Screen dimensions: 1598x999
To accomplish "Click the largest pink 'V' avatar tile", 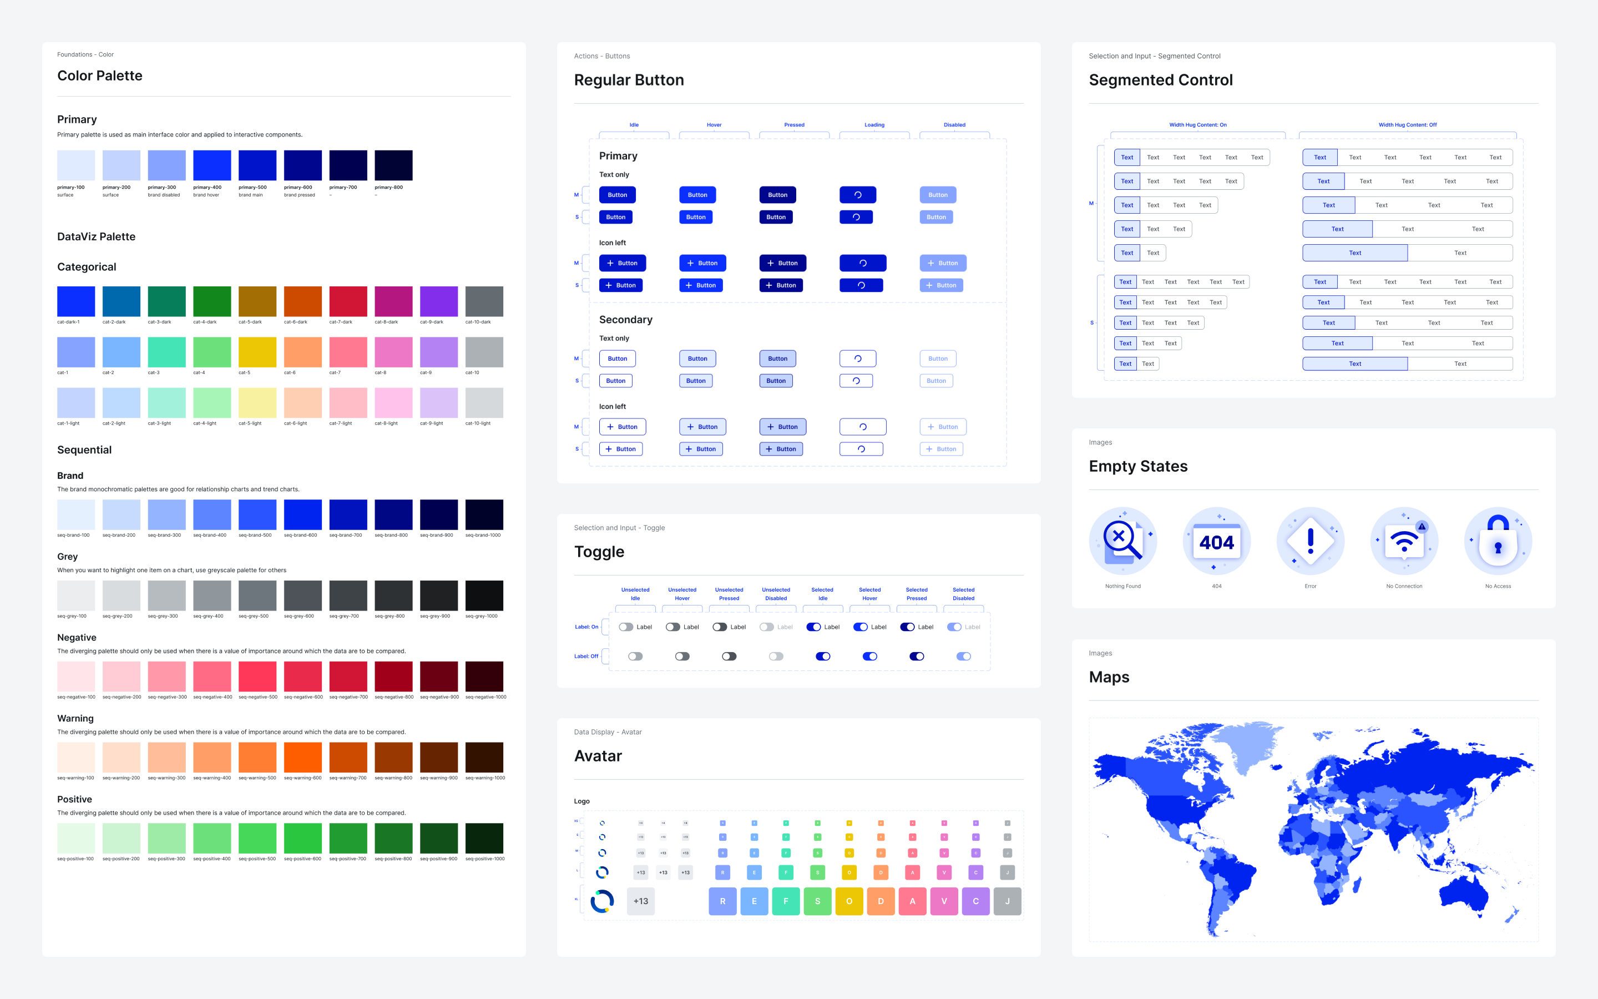I will point(944,901).
